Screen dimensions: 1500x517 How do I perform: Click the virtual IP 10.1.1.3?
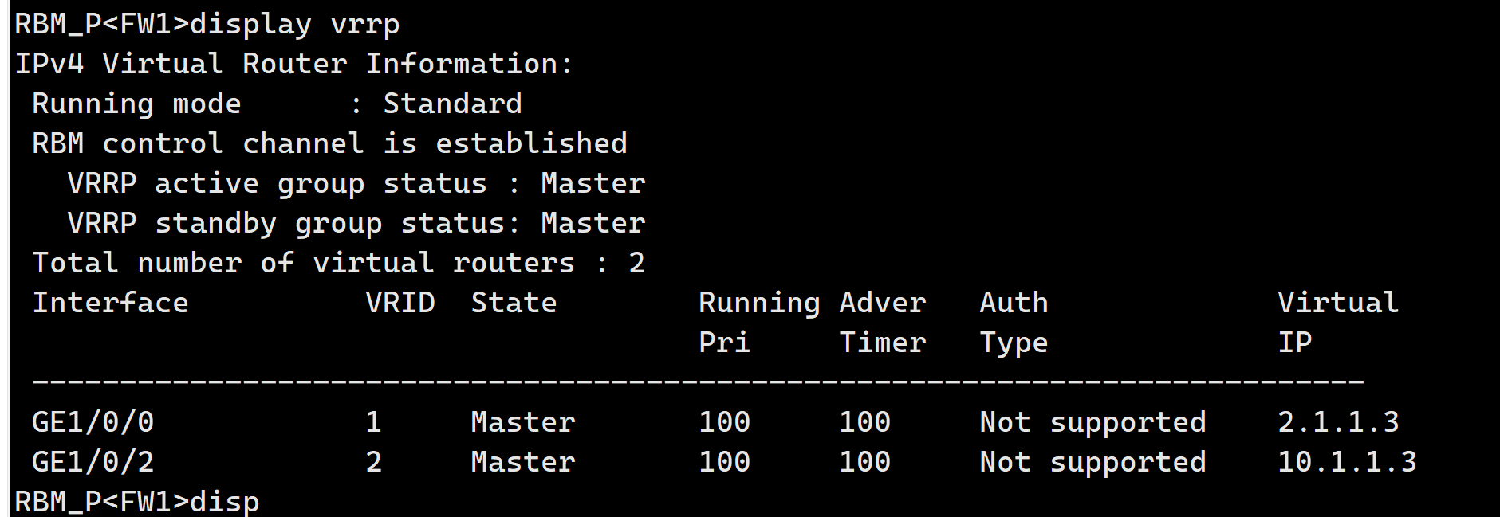point(1347,462)
